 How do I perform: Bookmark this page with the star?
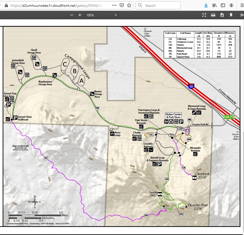[129, 5]
